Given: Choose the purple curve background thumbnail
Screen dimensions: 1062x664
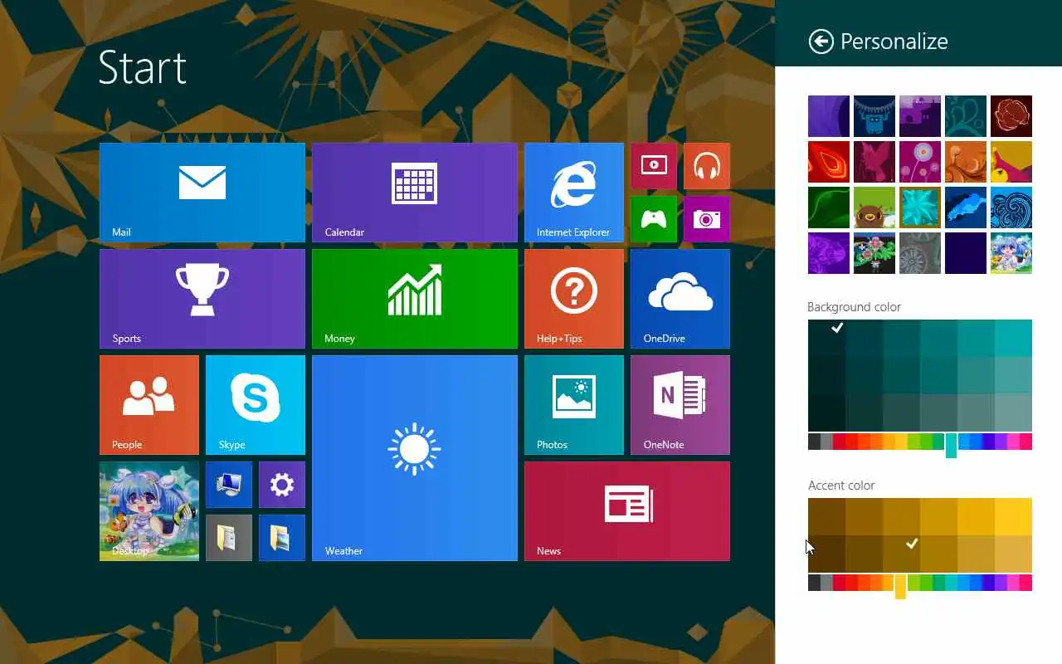Looking at the screenshot, I should [829, 116].
